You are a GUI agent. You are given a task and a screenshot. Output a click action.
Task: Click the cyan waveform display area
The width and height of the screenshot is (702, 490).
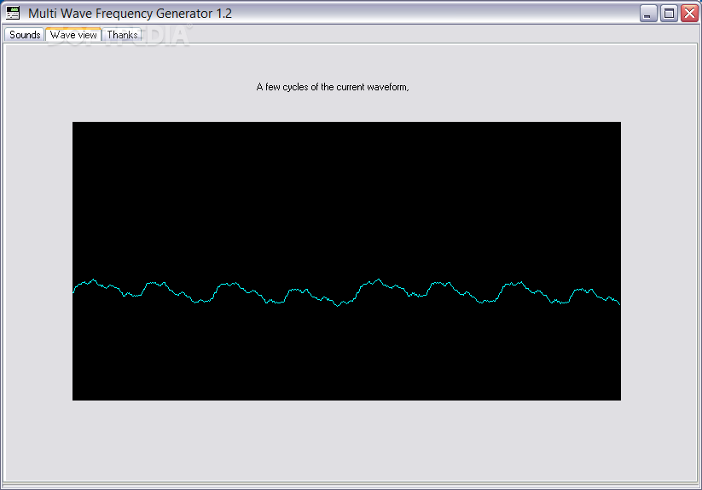[346, 261]
